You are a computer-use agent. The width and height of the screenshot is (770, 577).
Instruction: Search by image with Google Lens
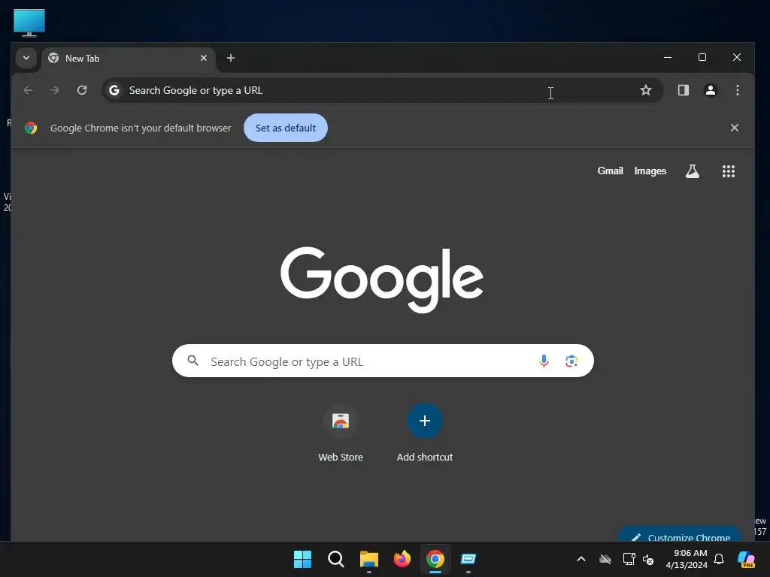coord(571,361)
